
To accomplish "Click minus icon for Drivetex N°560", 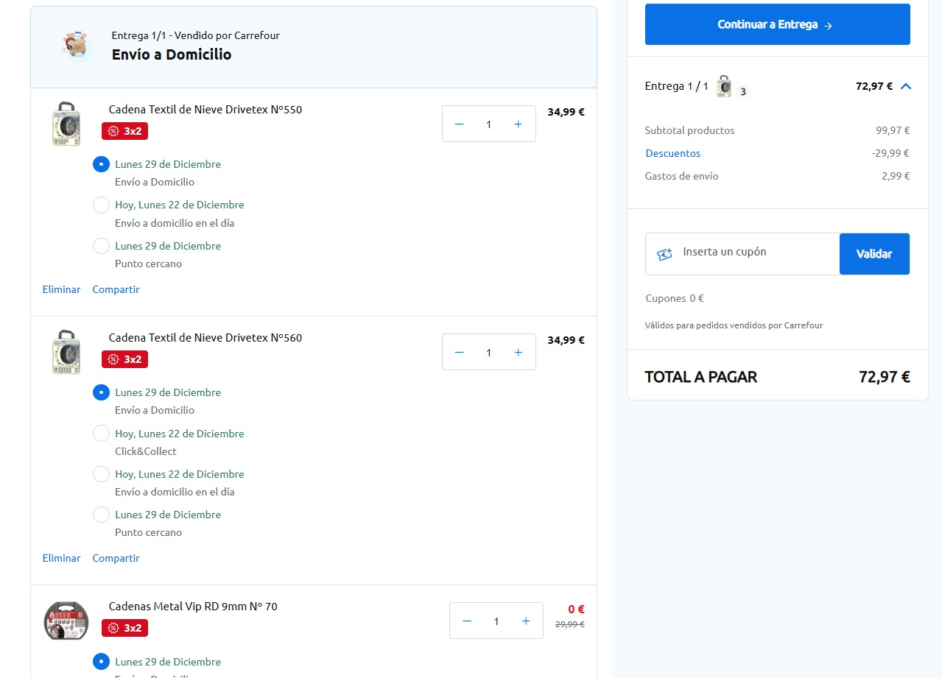I will coord(460,353).
